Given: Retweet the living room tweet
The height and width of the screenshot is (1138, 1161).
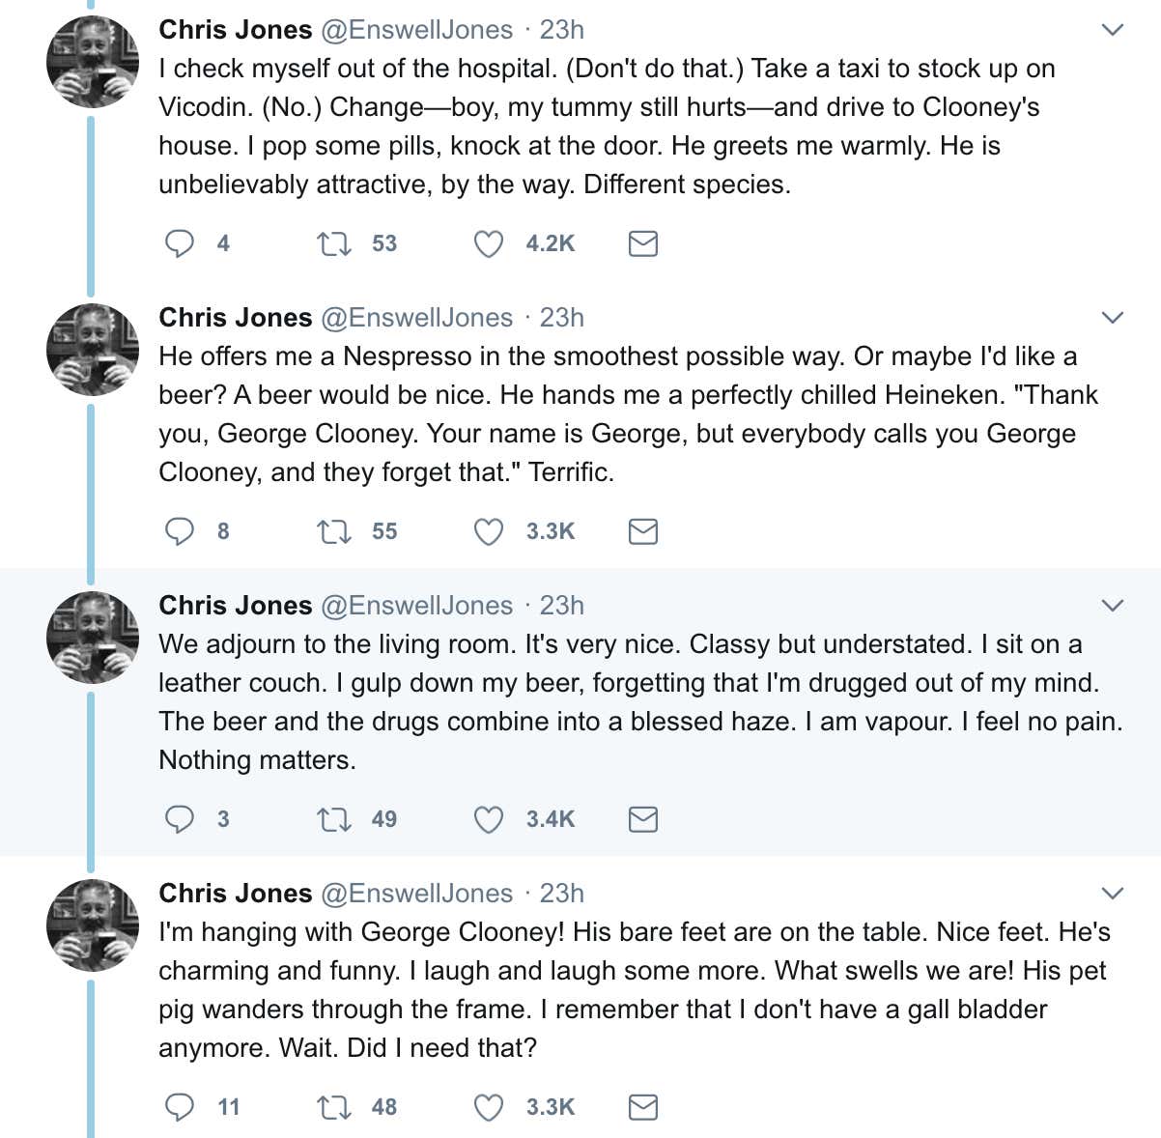Looking at the screenshot, I should point(334,819).
